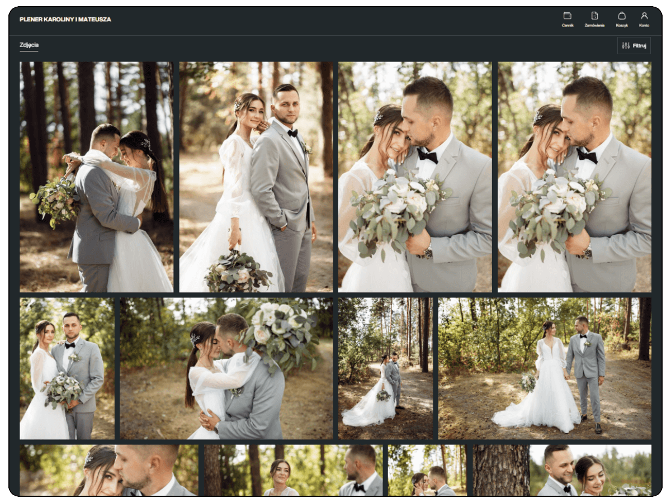This screenshot has width=671, height=503.
Task: Open photo of bride with blurred groom in foreground
Action: pyautogui.click(x=293, y=470)
